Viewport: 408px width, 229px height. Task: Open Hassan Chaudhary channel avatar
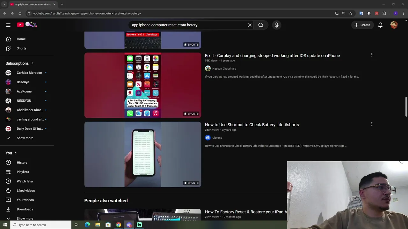coord(208,68)
